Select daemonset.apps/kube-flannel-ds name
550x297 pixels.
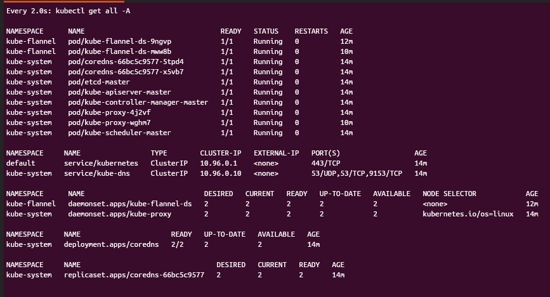click(130, 204)
